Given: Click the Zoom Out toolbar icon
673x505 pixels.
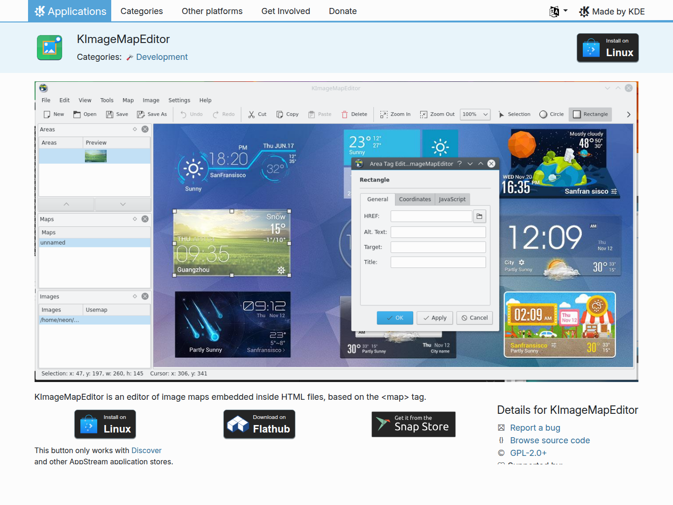Looking at the screenshot, I should click(424, 115).
